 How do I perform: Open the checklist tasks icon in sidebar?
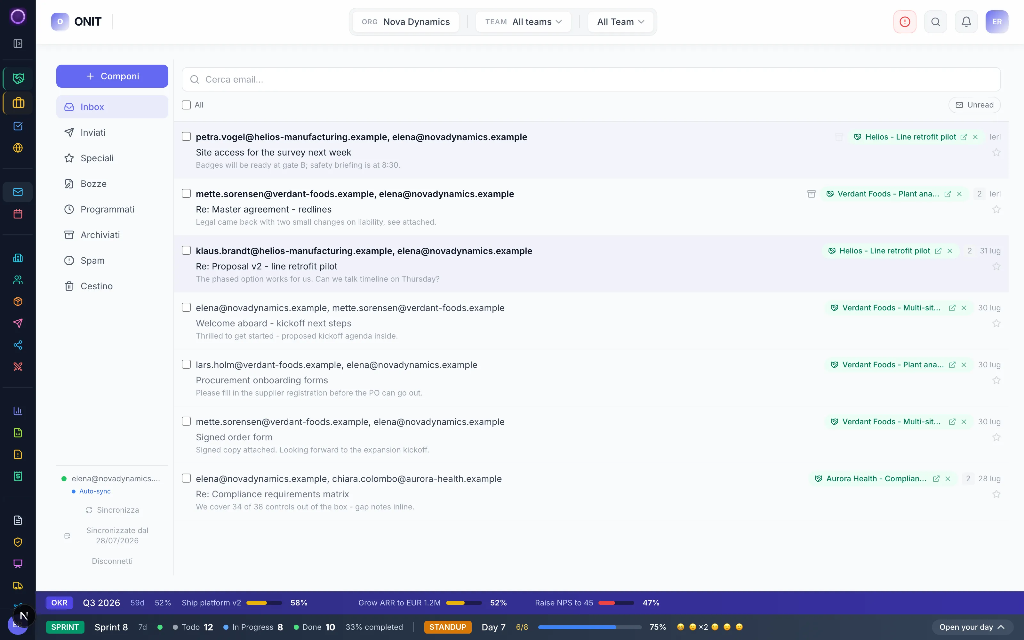click(x=18, y=126)
